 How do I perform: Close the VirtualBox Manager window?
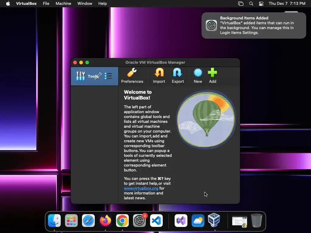point(75,62)
